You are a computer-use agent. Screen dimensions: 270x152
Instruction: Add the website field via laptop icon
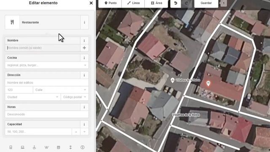tap(22, 147)
